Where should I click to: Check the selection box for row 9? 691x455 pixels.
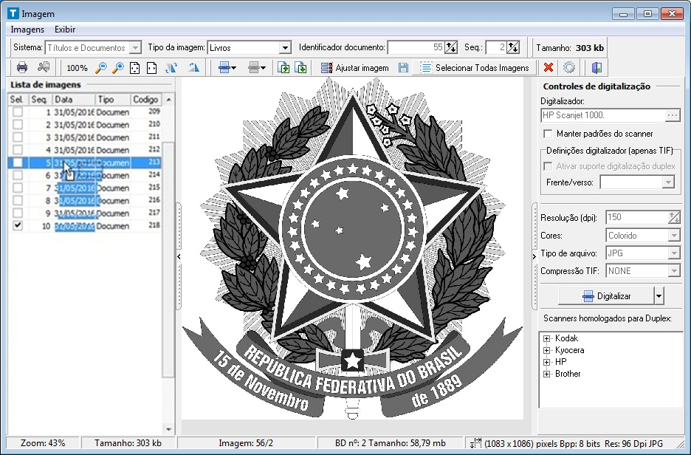tap(17, 213)
